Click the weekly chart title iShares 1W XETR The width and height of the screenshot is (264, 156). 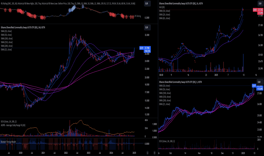pos(23,28)
